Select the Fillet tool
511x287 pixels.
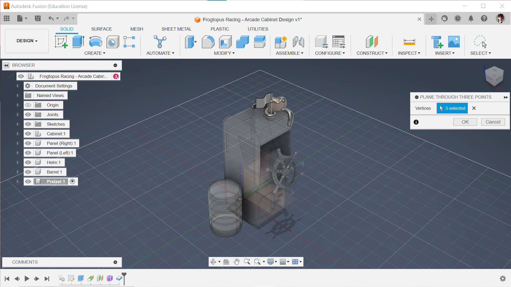tap(208, 42)
